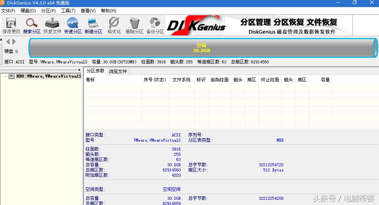Click the 终止柱面 column header

pyautogui.click(x=270, y=80)
